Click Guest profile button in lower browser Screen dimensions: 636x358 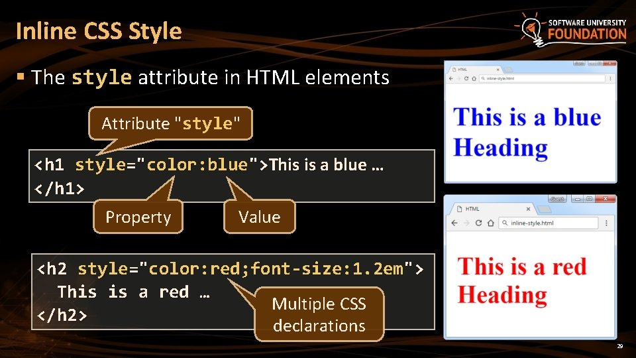pyautogui.click(x=557, y=199)
